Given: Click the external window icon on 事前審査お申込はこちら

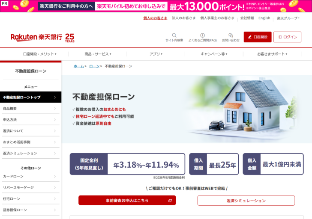Looking at the screenshot, I should (170, 201).
